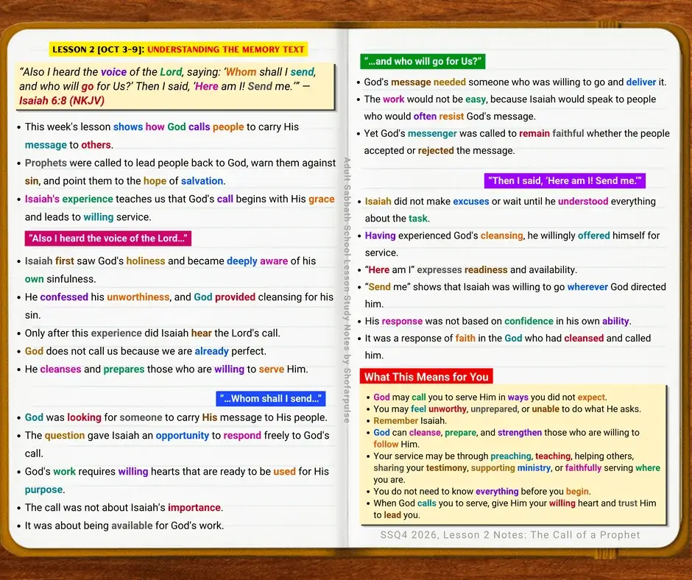Select the "Isaiah 6:8 (NKJV)" reference
The width and height of the screenshot is (692, 580).
pyautogui.click(x=62, y=101)
